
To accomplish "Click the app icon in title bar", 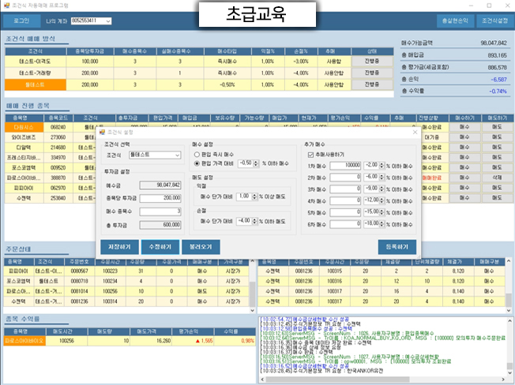I will point(6,6).
